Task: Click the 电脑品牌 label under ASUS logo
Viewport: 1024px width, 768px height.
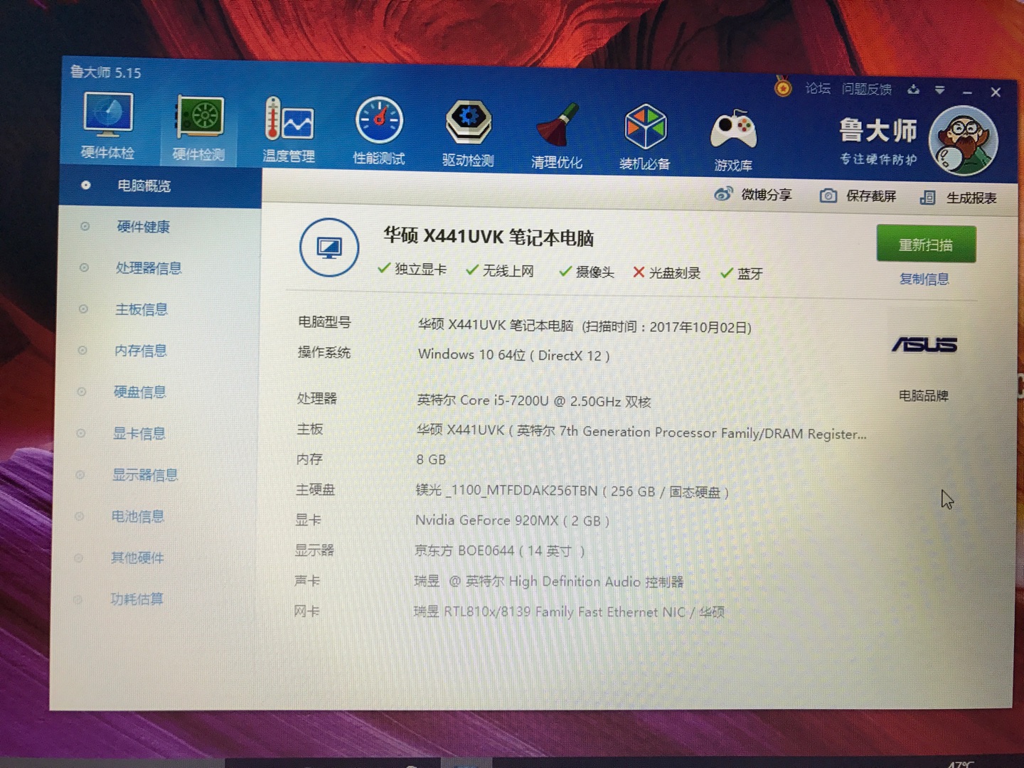Action: click(x=923, y=395)
